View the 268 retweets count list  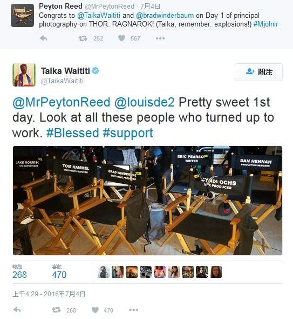pos(19,272)
